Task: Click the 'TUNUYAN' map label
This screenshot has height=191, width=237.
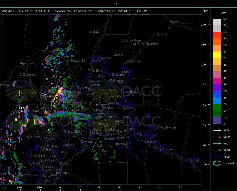Action: (x=61, y=173)
